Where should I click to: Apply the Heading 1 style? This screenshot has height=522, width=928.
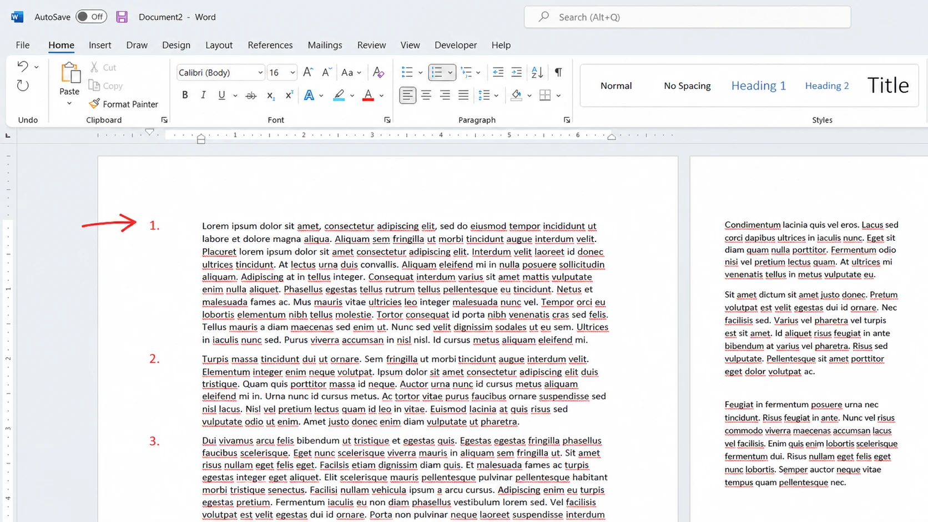click(x=759, y=85)
